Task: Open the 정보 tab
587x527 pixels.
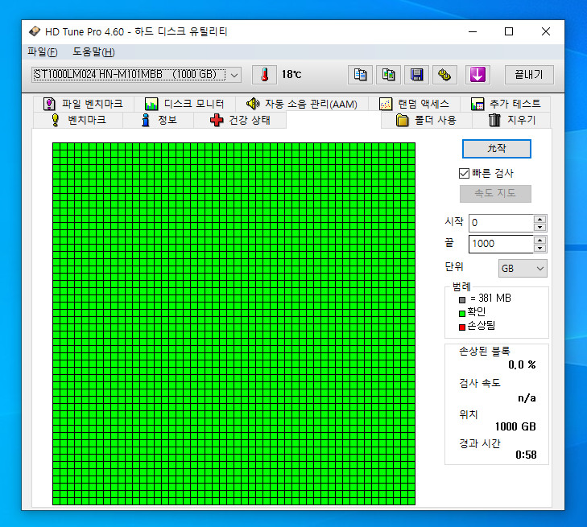Action: (159, 120)
